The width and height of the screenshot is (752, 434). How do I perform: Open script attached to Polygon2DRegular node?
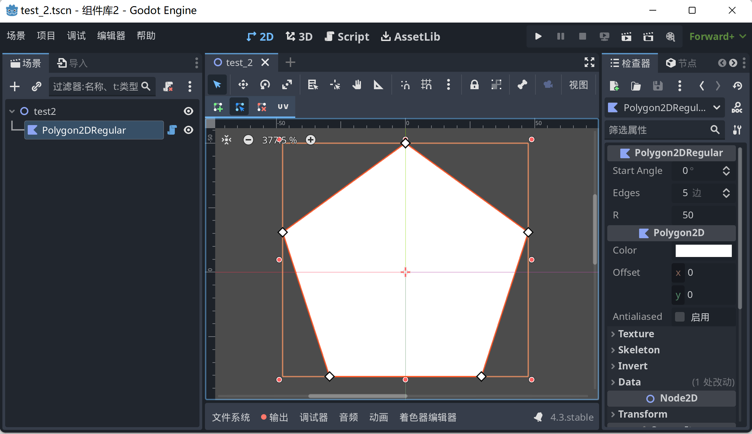point(172,130)
